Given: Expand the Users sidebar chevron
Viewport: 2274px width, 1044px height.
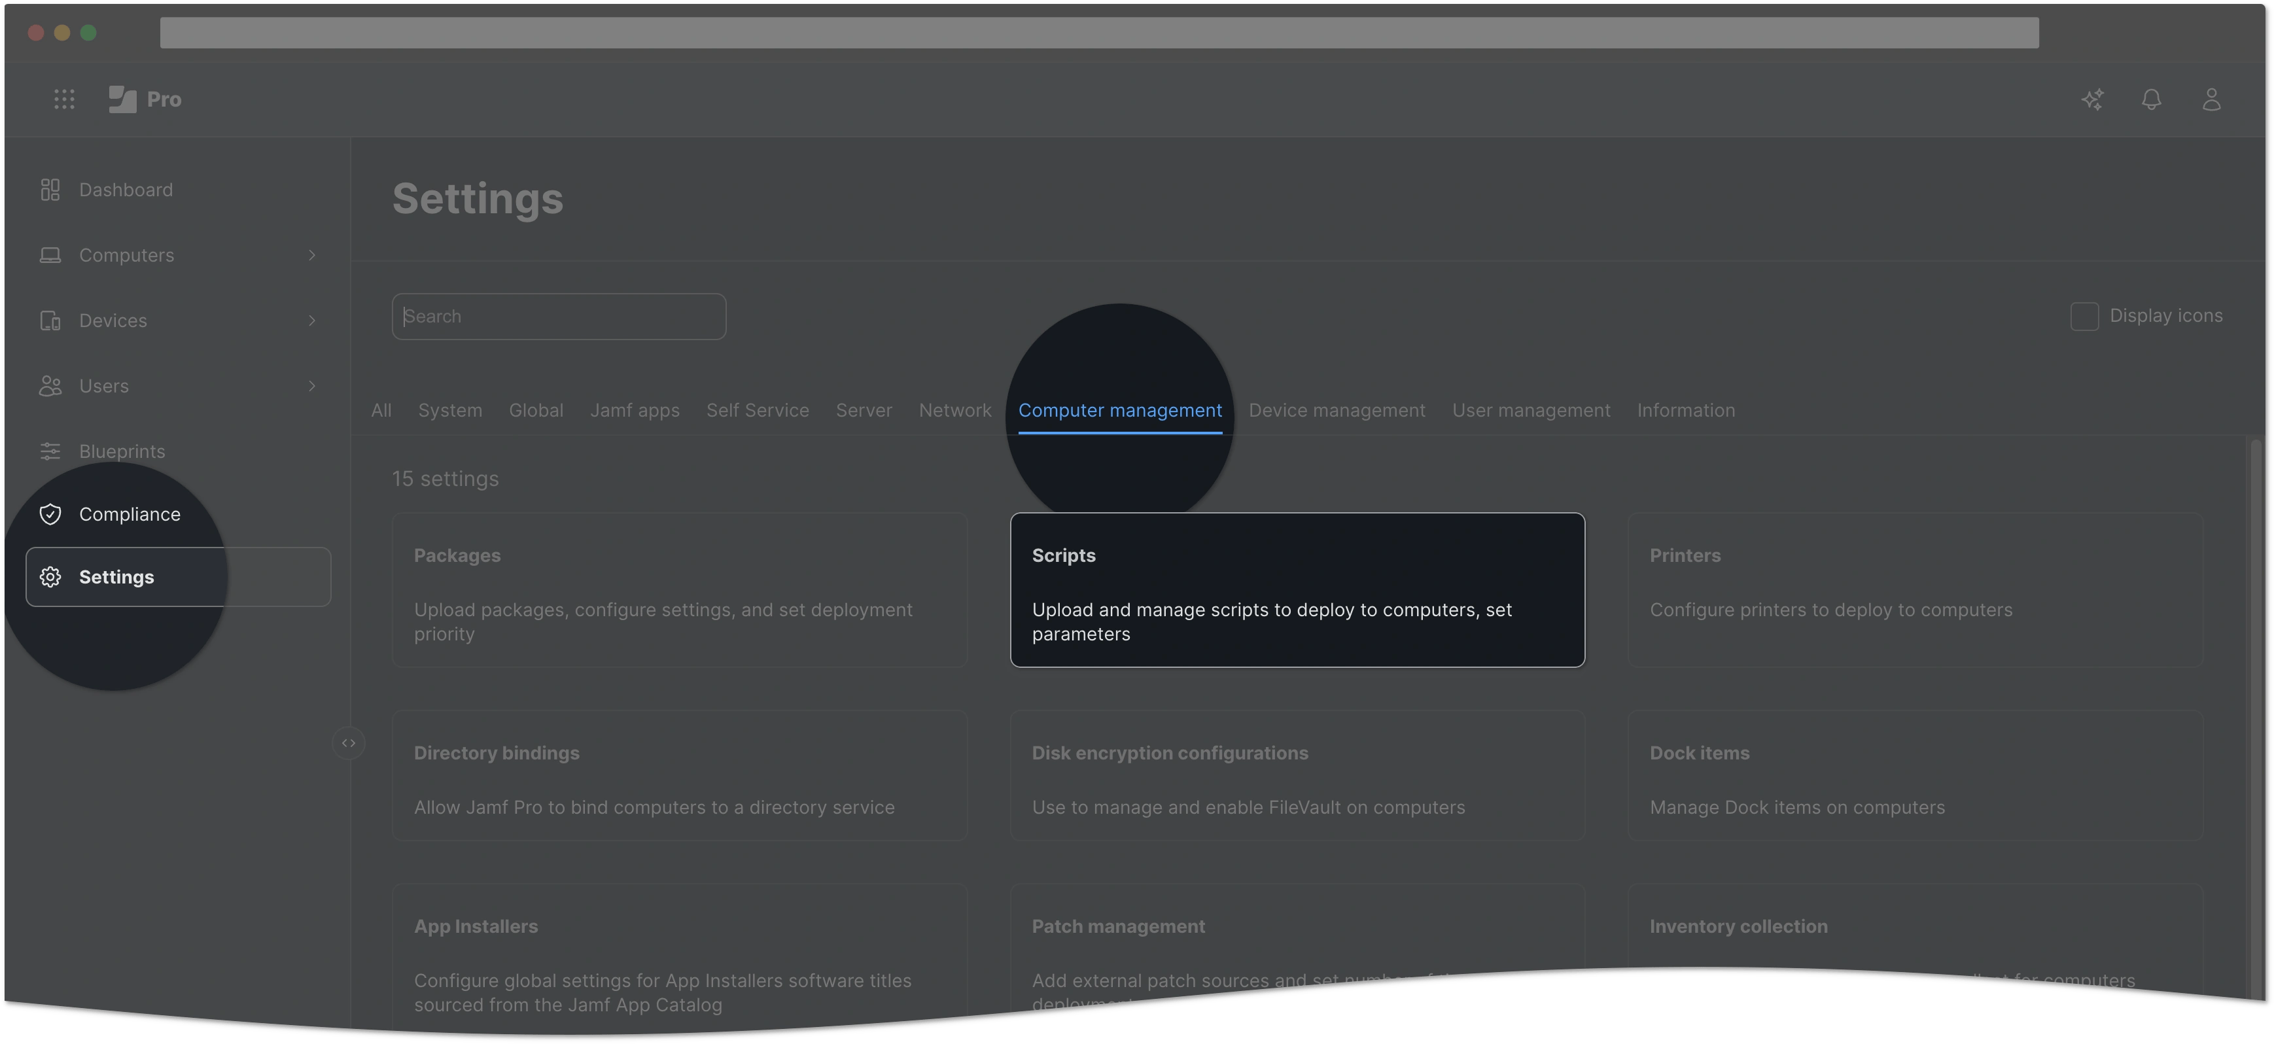Looking at the screenshot, I should 311,386.
